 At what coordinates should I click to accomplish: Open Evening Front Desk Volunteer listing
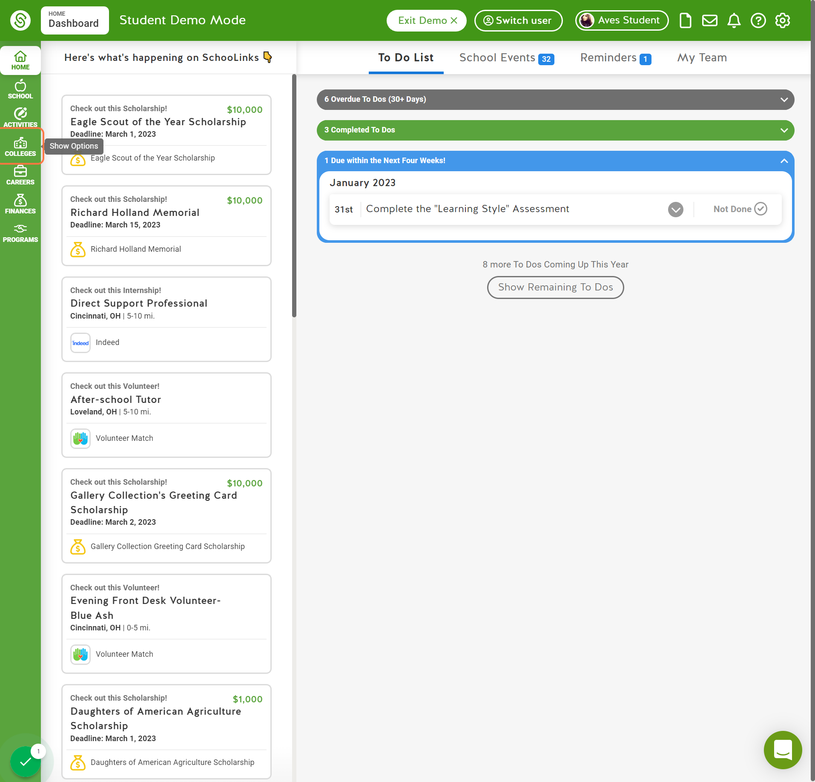pyautogui.click(x=146, y=608)
